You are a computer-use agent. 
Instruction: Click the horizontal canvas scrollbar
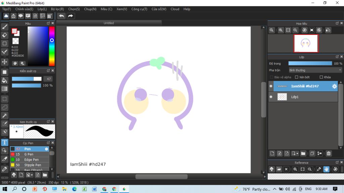(x=161, y=177)
